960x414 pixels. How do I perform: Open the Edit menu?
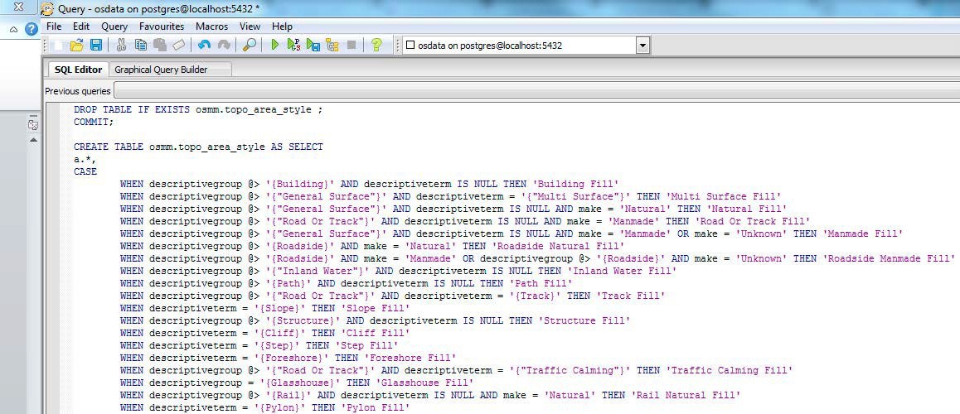tap(80, 26)
